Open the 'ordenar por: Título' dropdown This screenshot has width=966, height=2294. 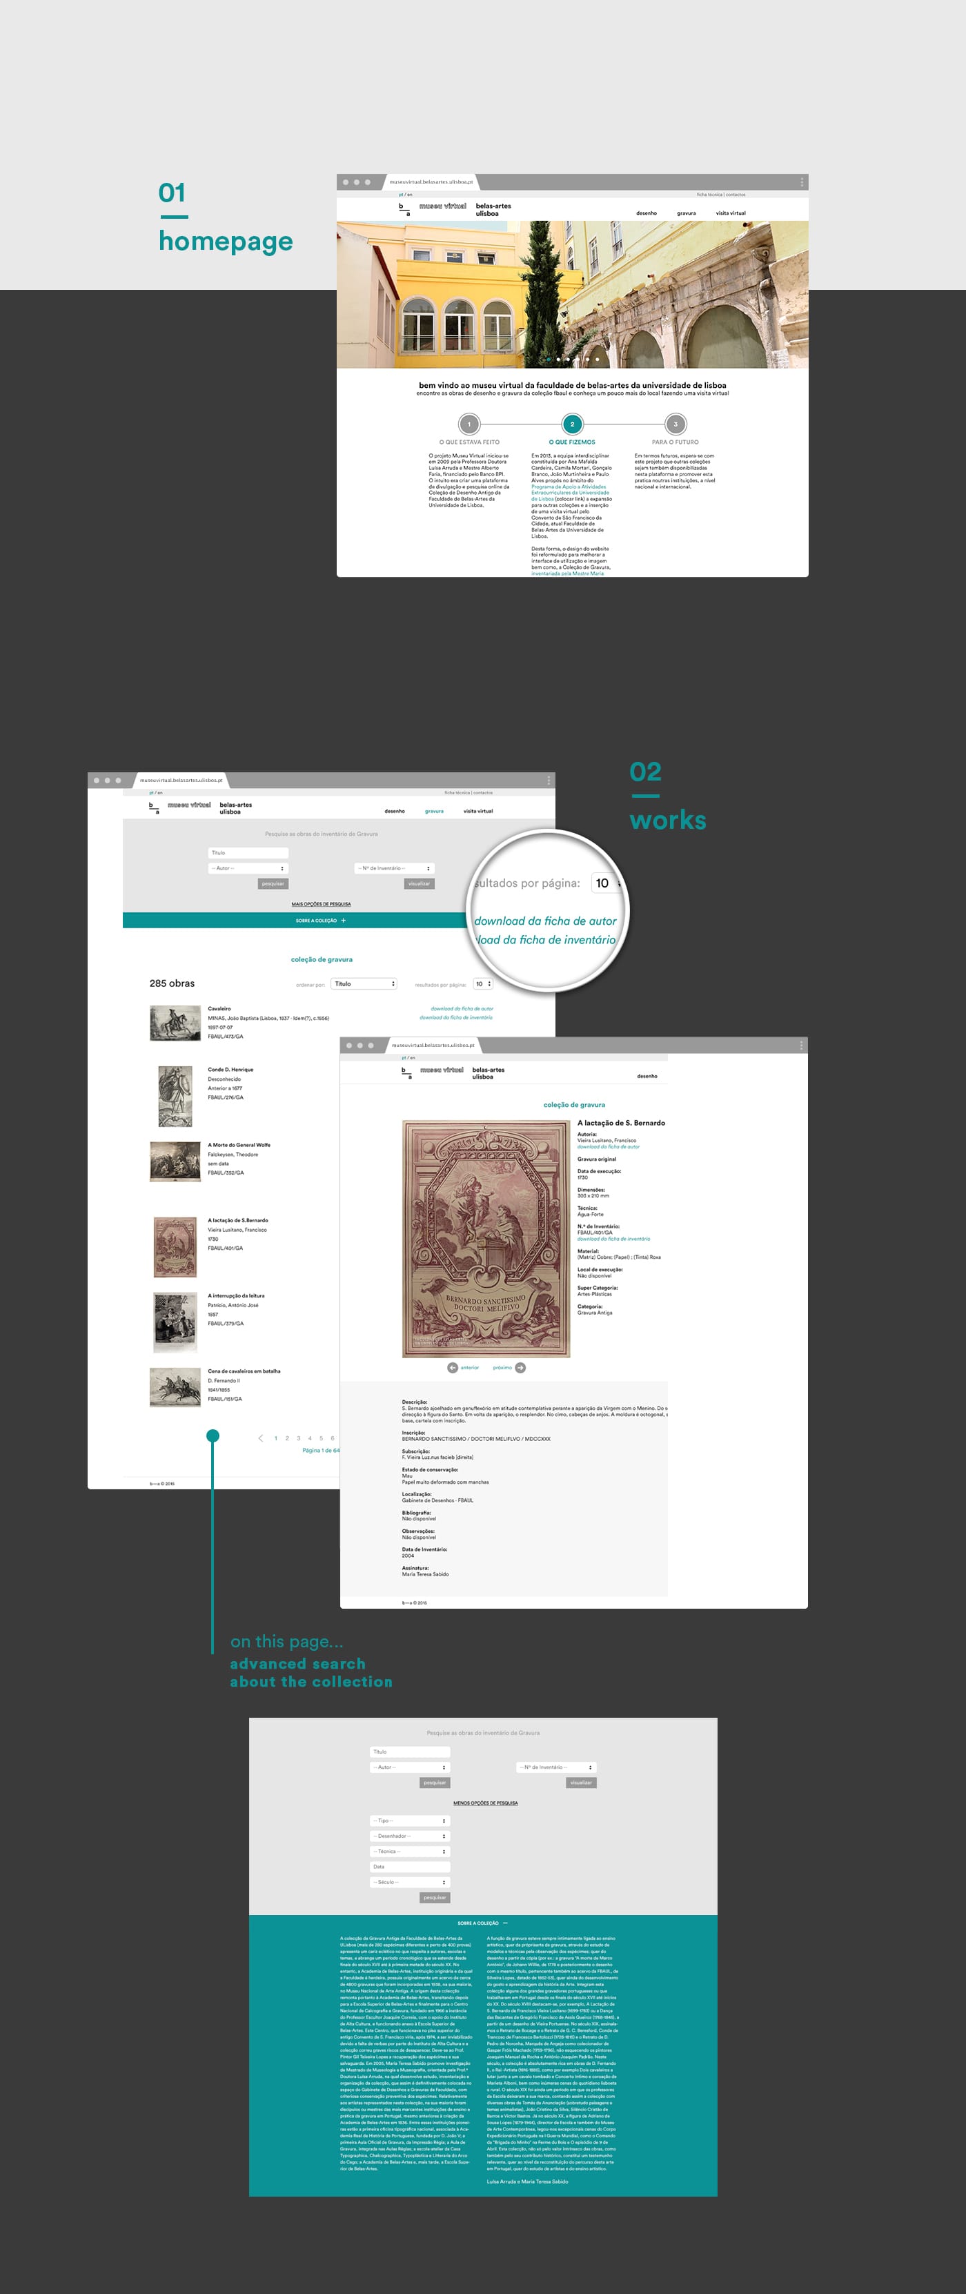pyautogui.click(x=364, y=984)
